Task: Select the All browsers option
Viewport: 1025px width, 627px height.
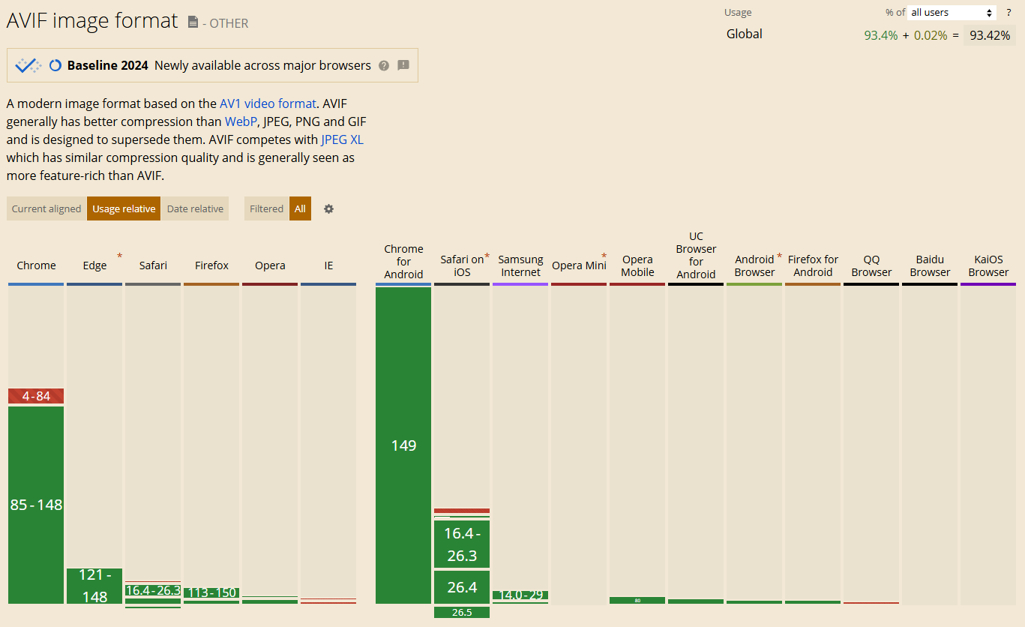Action: tap(300, 208)
